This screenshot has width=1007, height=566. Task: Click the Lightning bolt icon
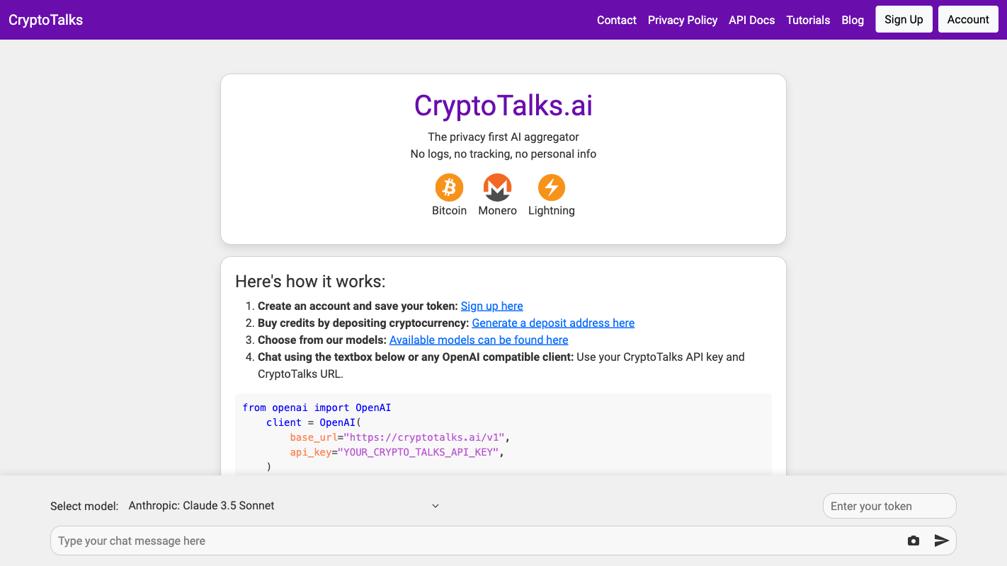pos(552,187)
